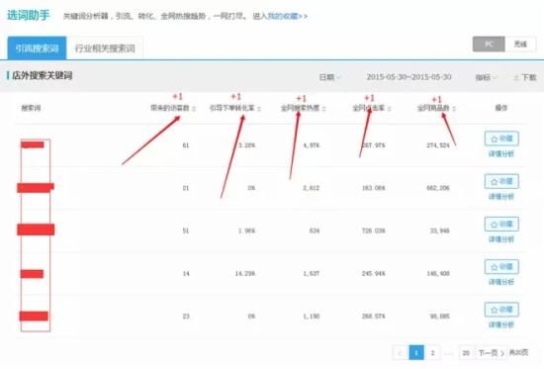Sort by 引导下单转化率 column sort icon

pyautogui.click(x=259, y=109)
